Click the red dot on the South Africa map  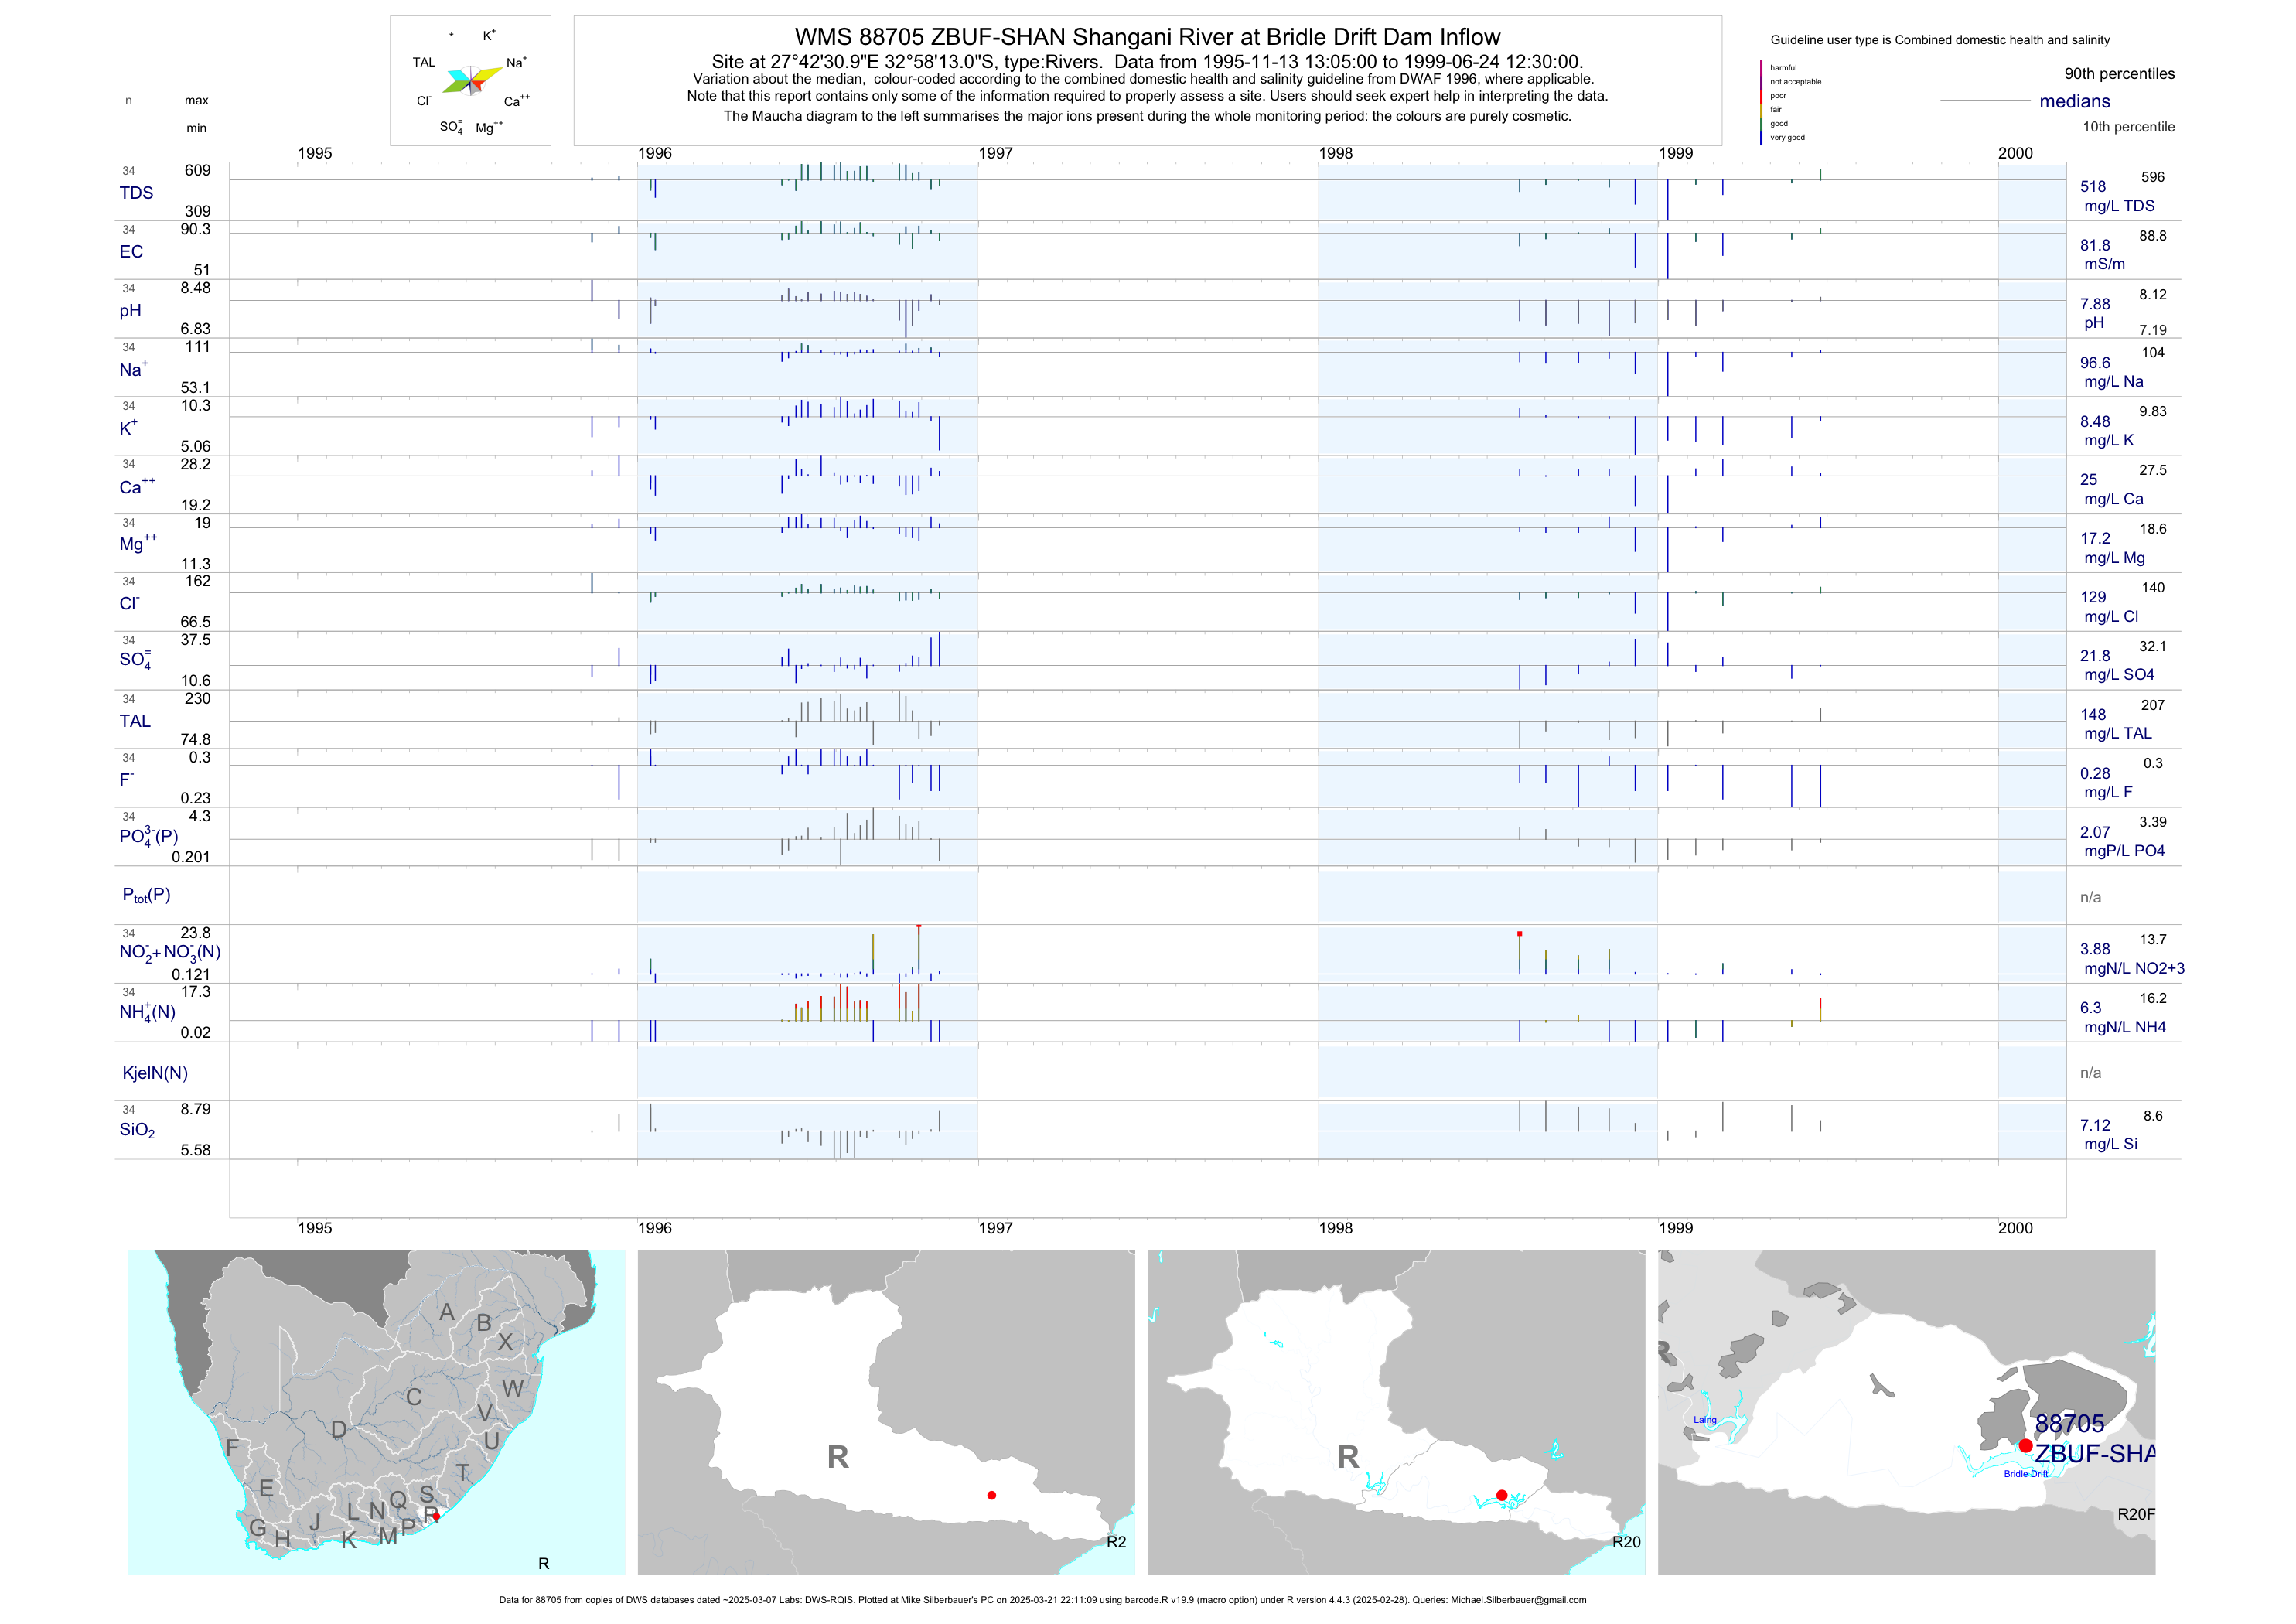point(436,1516)
